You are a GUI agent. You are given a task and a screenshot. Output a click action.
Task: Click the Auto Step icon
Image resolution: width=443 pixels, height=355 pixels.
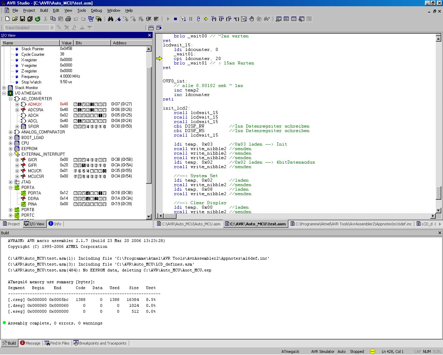point(244,19)
